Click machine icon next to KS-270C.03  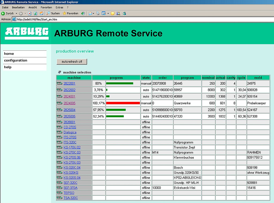pyautogui.click(x=60, y=152)
